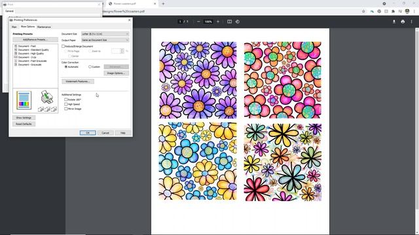The width and height of the screenshot is (419, 235).
Task: Zoom out the PDF with minus icon
Action: 198,22
